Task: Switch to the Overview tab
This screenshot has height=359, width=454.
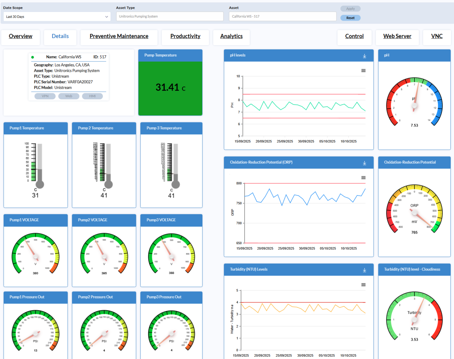Action: point(21,36)
